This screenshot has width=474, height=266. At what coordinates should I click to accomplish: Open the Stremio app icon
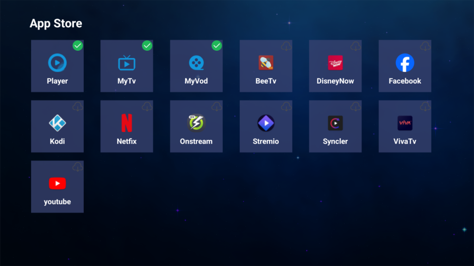pos(266,123)
